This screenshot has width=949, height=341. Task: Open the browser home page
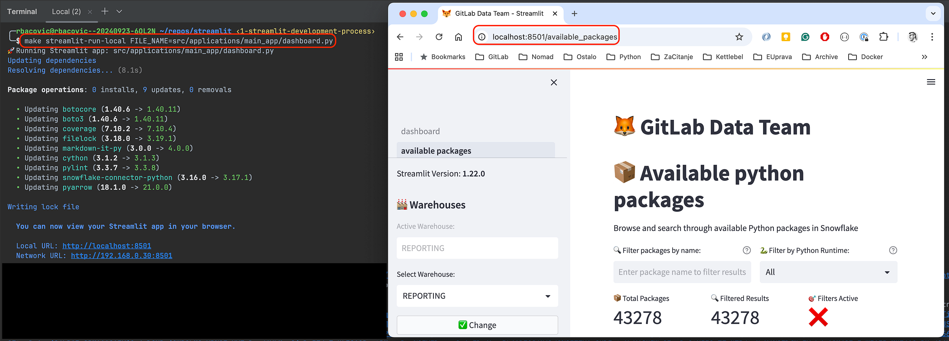(458, 37)
